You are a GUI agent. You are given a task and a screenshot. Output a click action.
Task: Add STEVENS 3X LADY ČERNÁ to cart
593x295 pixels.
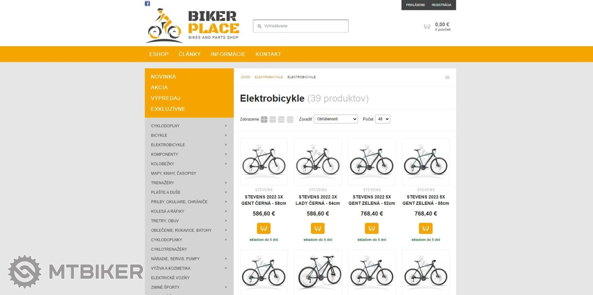[318, 228]
